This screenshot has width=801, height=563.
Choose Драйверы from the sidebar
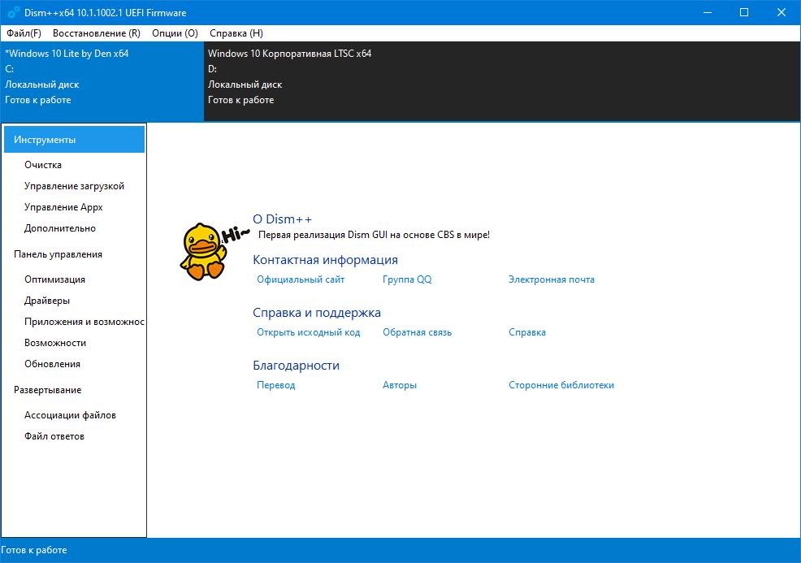coord(47,301)
